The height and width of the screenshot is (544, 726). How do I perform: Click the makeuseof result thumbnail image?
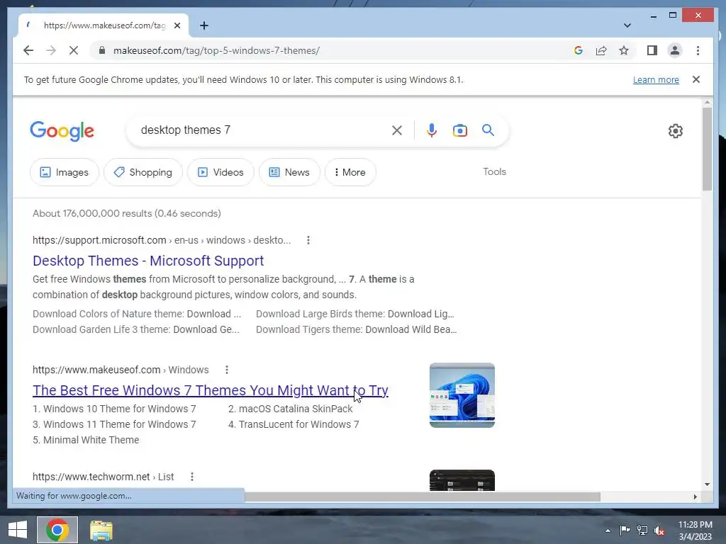(x=462, y=395)
